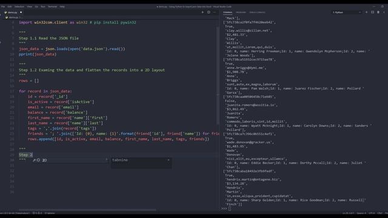Click the 'Step 2' text in editor

[x=25, y=155]
